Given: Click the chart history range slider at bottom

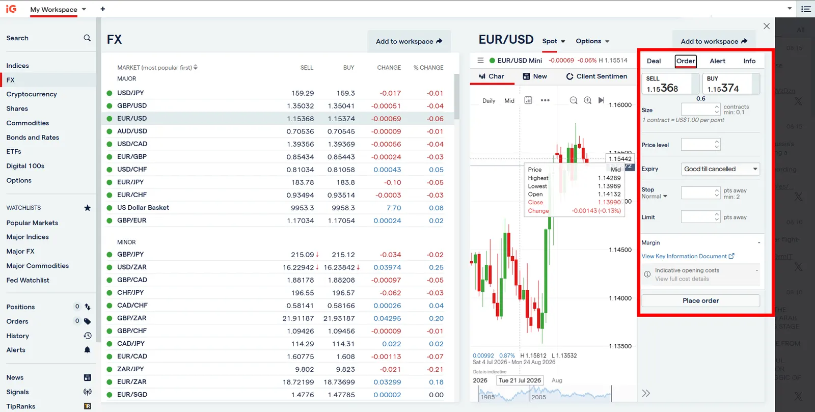Looking at the screenshot, I should [545, 393].
